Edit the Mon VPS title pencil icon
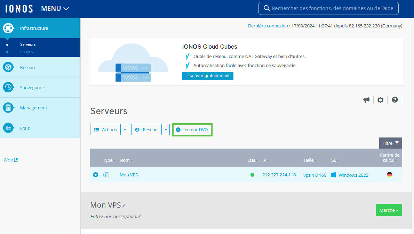The image size is (414, 234). 124,206
